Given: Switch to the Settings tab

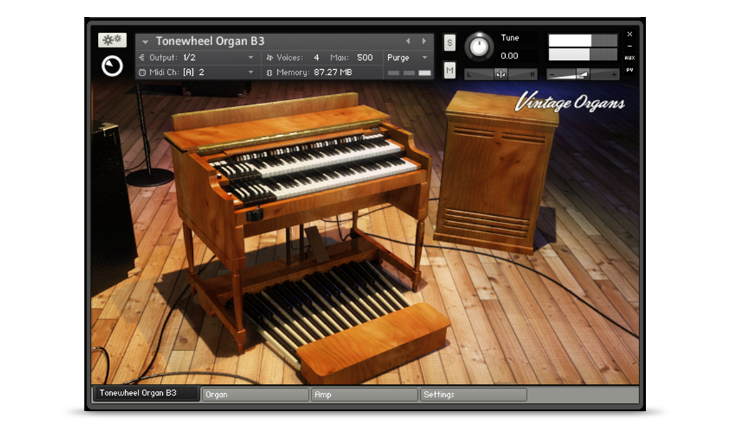Looking at the screenshot, I should point(474,394).
